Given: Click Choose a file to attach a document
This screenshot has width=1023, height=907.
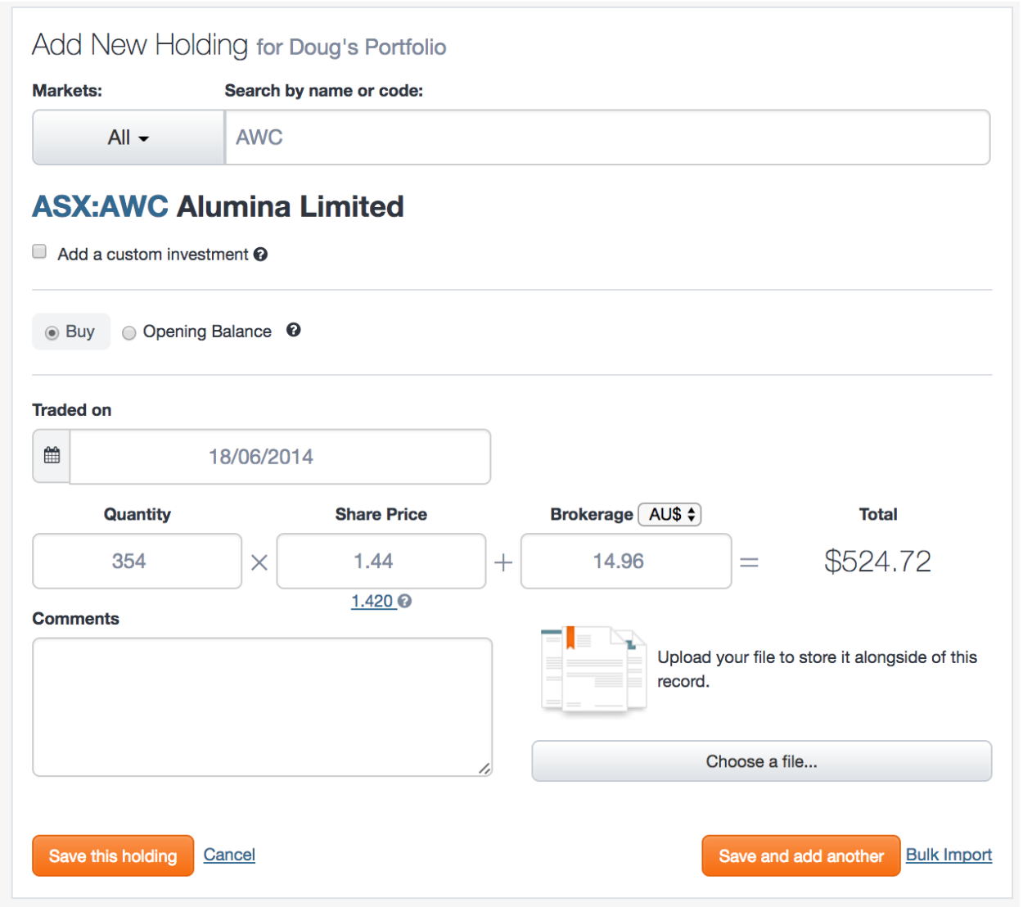Looking at the screenshot, I should (x=760, y=760).
